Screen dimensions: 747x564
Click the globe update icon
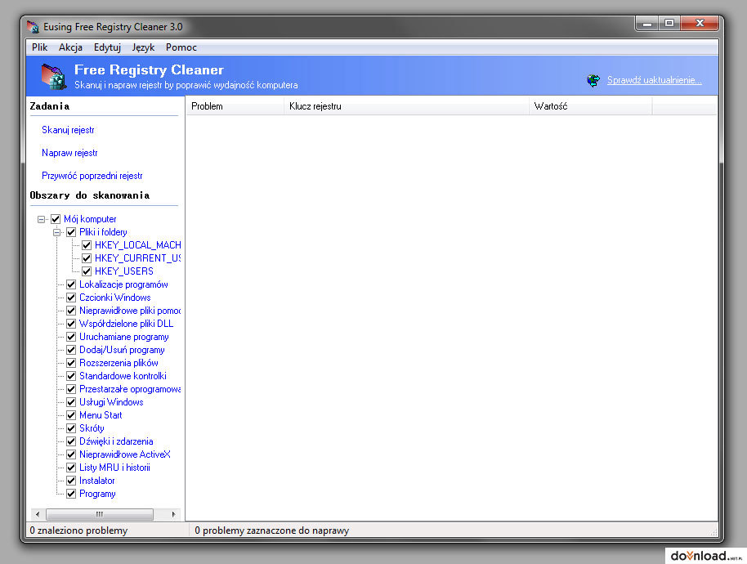point(593,80)
